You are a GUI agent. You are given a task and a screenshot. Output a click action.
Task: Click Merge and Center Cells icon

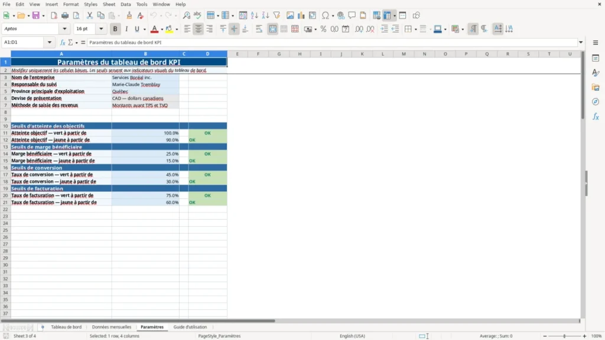click(x=272, y=29)
